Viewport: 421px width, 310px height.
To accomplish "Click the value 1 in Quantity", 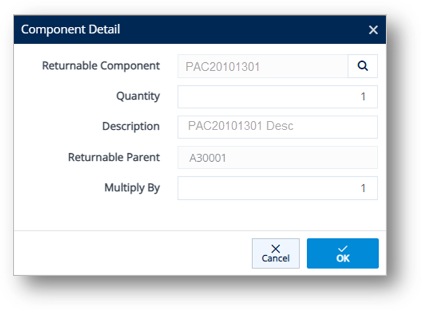I will point(363,96).
